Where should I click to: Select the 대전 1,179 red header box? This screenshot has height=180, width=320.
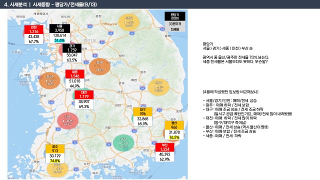[84, 94]
